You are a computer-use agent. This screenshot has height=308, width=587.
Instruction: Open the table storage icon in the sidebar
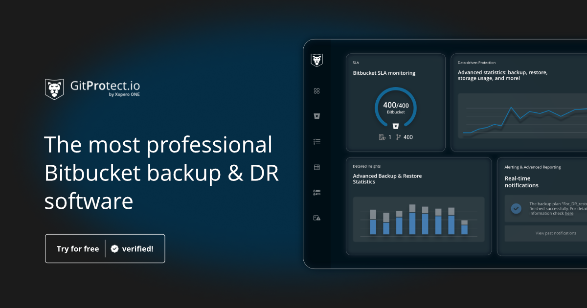coord(316,167)
